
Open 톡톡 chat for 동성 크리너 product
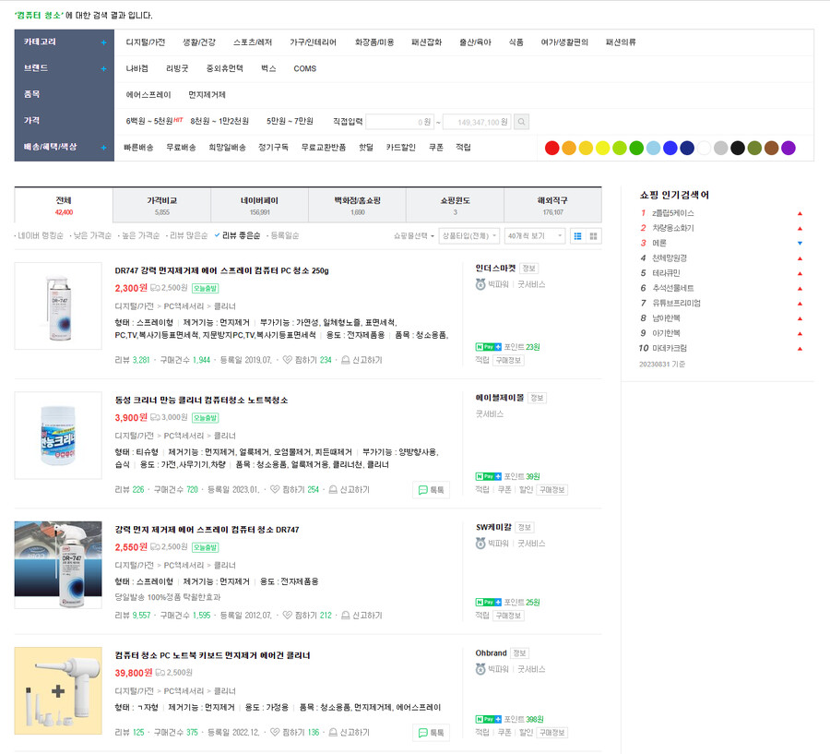(x=431, y=490)
